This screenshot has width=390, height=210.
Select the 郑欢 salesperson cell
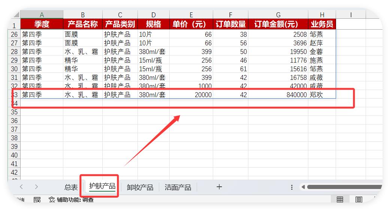(x=322, y=94)
